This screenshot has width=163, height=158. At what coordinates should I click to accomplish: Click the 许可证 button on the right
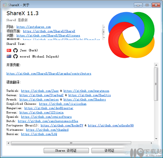pos(109,151)
